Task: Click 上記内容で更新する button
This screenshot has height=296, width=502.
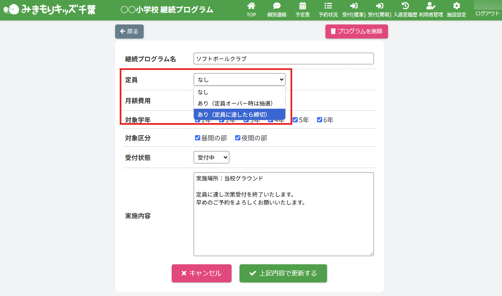Action: point(283,273)
